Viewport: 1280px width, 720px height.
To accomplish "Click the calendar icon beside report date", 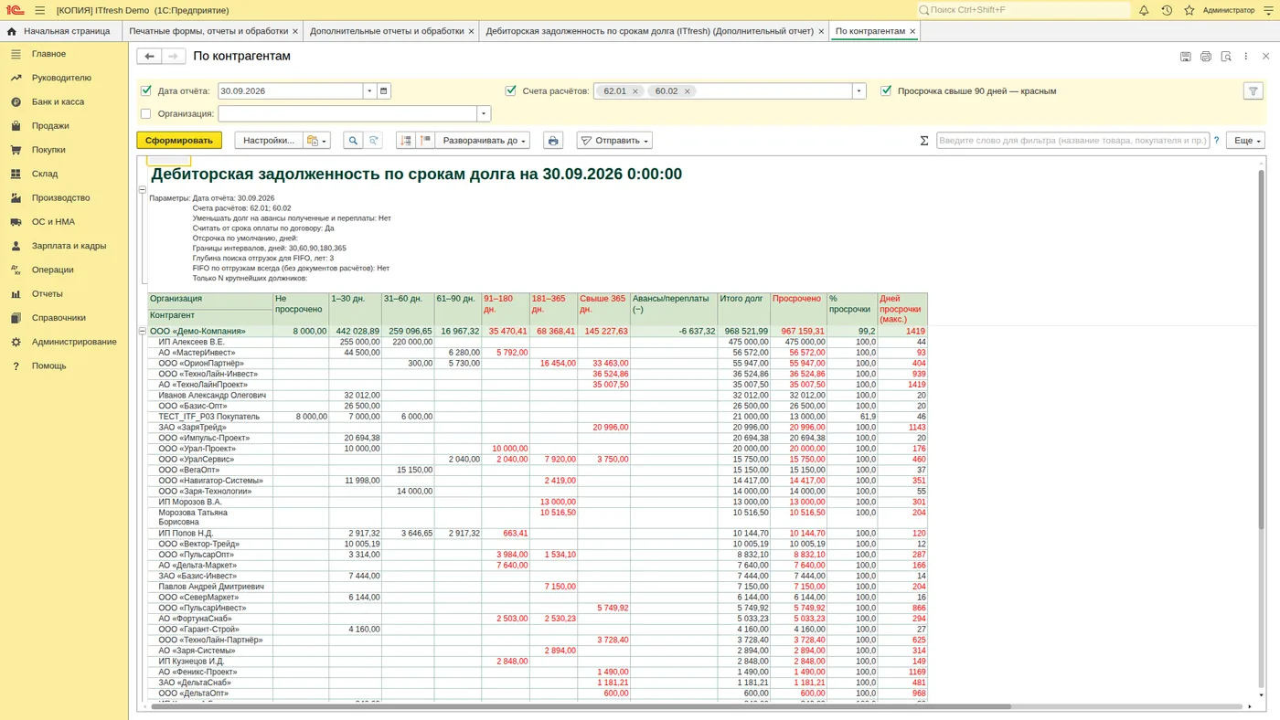I will (384, 91).
